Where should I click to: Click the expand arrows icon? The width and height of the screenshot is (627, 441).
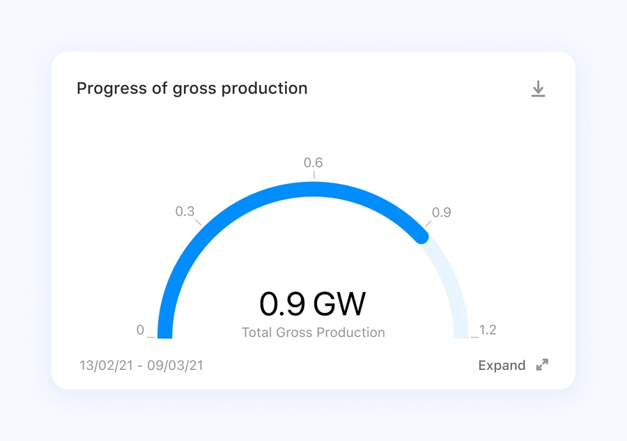pyautogui.click(x=542, y=365)
